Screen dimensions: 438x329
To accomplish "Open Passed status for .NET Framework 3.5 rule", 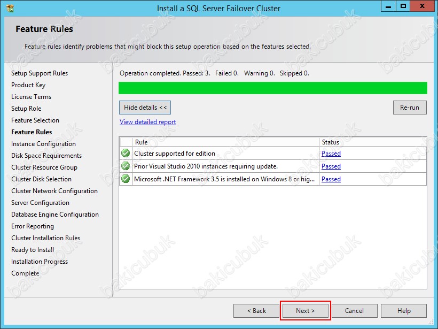I will tap(331, 179).
